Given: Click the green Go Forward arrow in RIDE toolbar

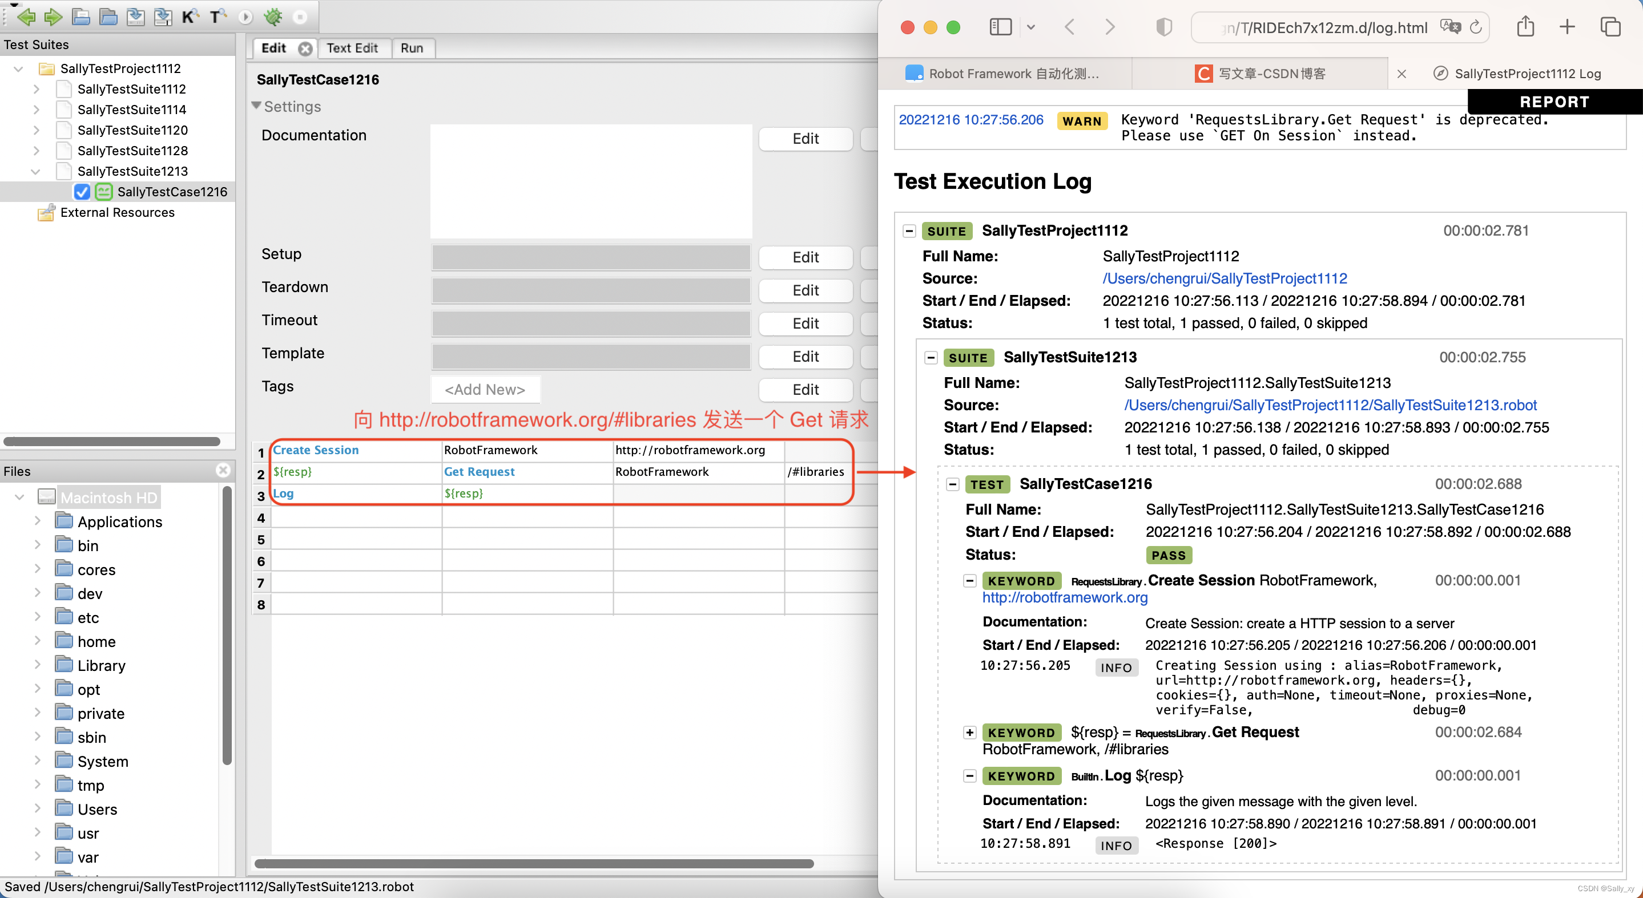Looking at the screenshot, I should pyautogui.click(x=53, y=17).
